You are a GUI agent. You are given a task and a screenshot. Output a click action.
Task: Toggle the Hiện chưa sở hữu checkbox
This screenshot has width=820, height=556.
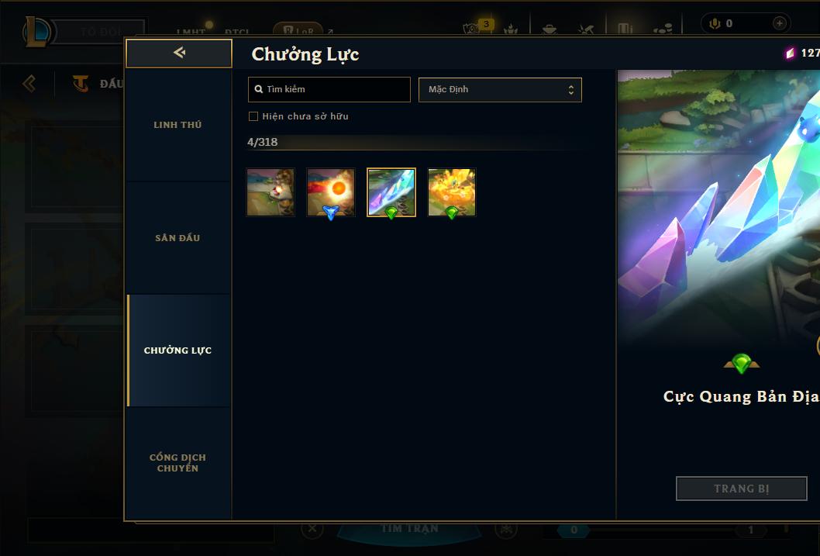(x=253, y=116)
